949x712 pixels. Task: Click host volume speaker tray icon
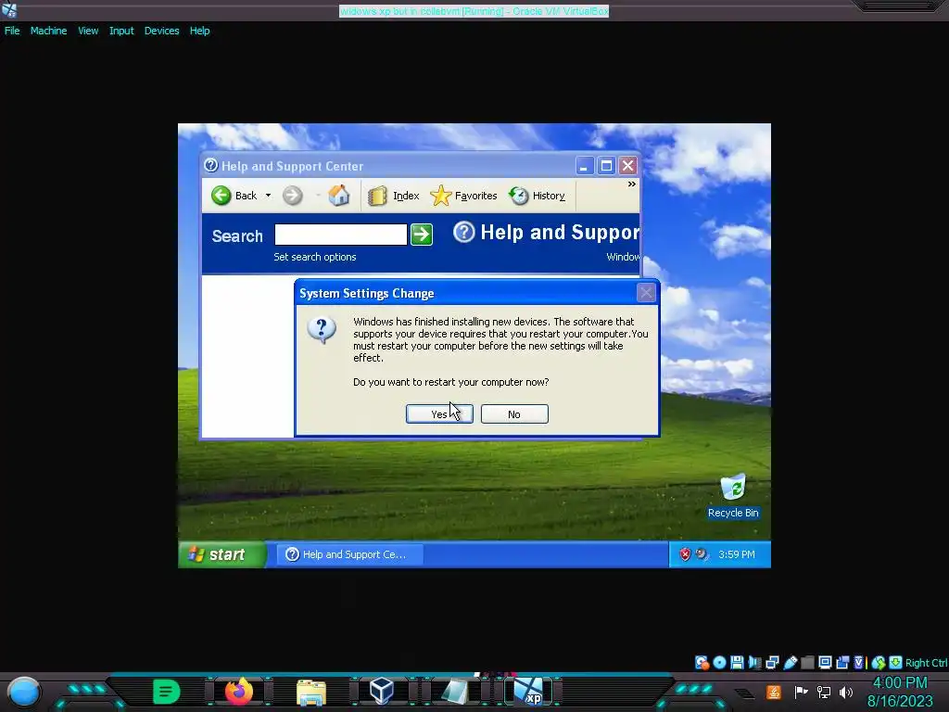point(846,692)
